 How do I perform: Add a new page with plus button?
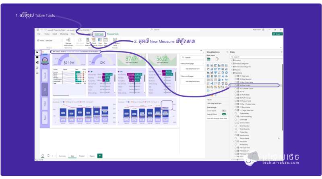click(x=99, y=156)
